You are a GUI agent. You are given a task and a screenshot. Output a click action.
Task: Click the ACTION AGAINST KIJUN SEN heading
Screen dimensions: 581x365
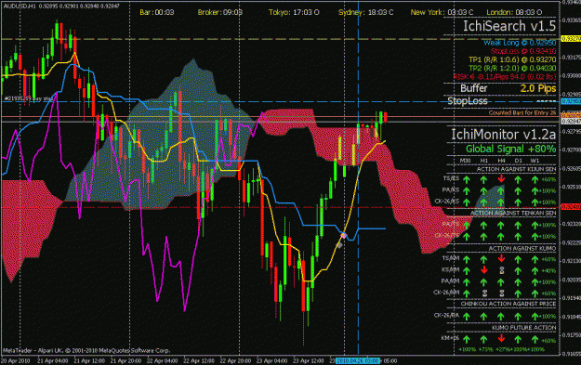516,169
